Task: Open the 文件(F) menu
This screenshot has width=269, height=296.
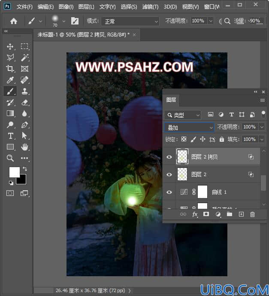Action: click(x=24, y=7)
